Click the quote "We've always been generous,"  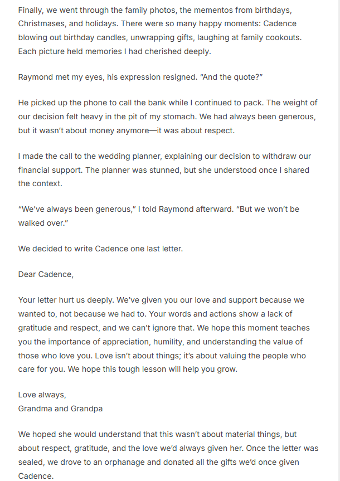click(72, 209)
